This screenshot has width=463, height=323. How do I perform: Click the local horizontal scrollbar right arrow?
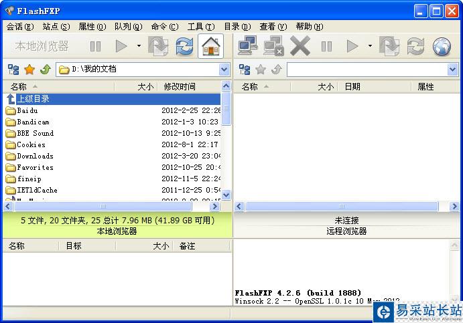click(x=215, y=206)
